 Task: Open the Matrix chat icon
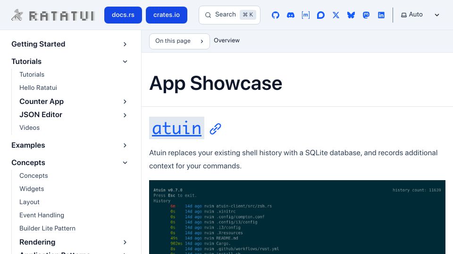coord(305,15)
